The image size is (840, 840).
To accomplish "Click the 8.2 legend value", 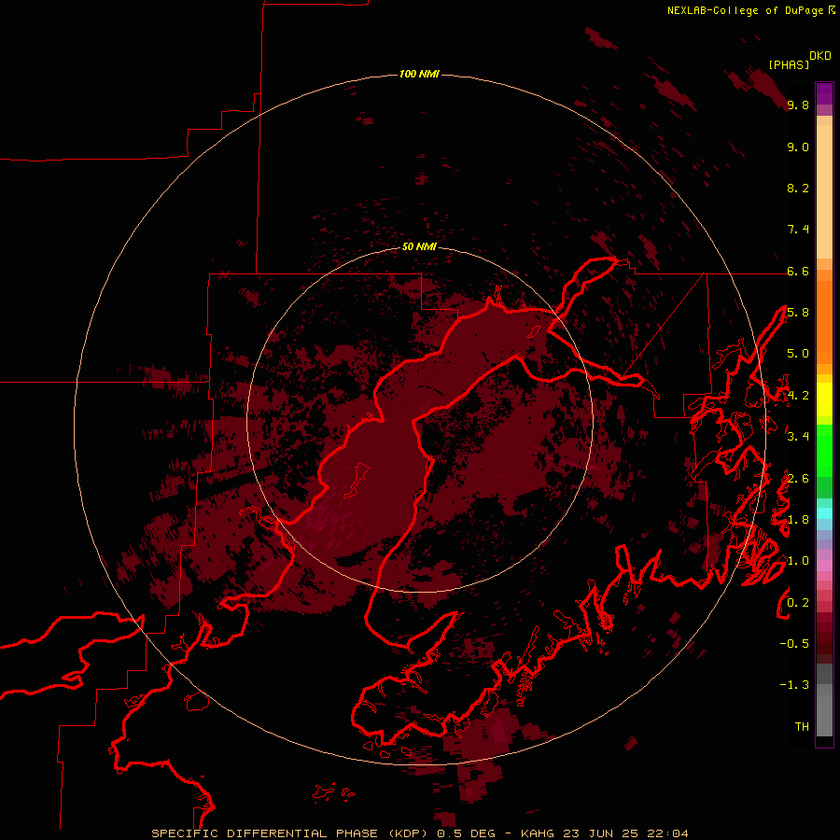I will 798,188.
